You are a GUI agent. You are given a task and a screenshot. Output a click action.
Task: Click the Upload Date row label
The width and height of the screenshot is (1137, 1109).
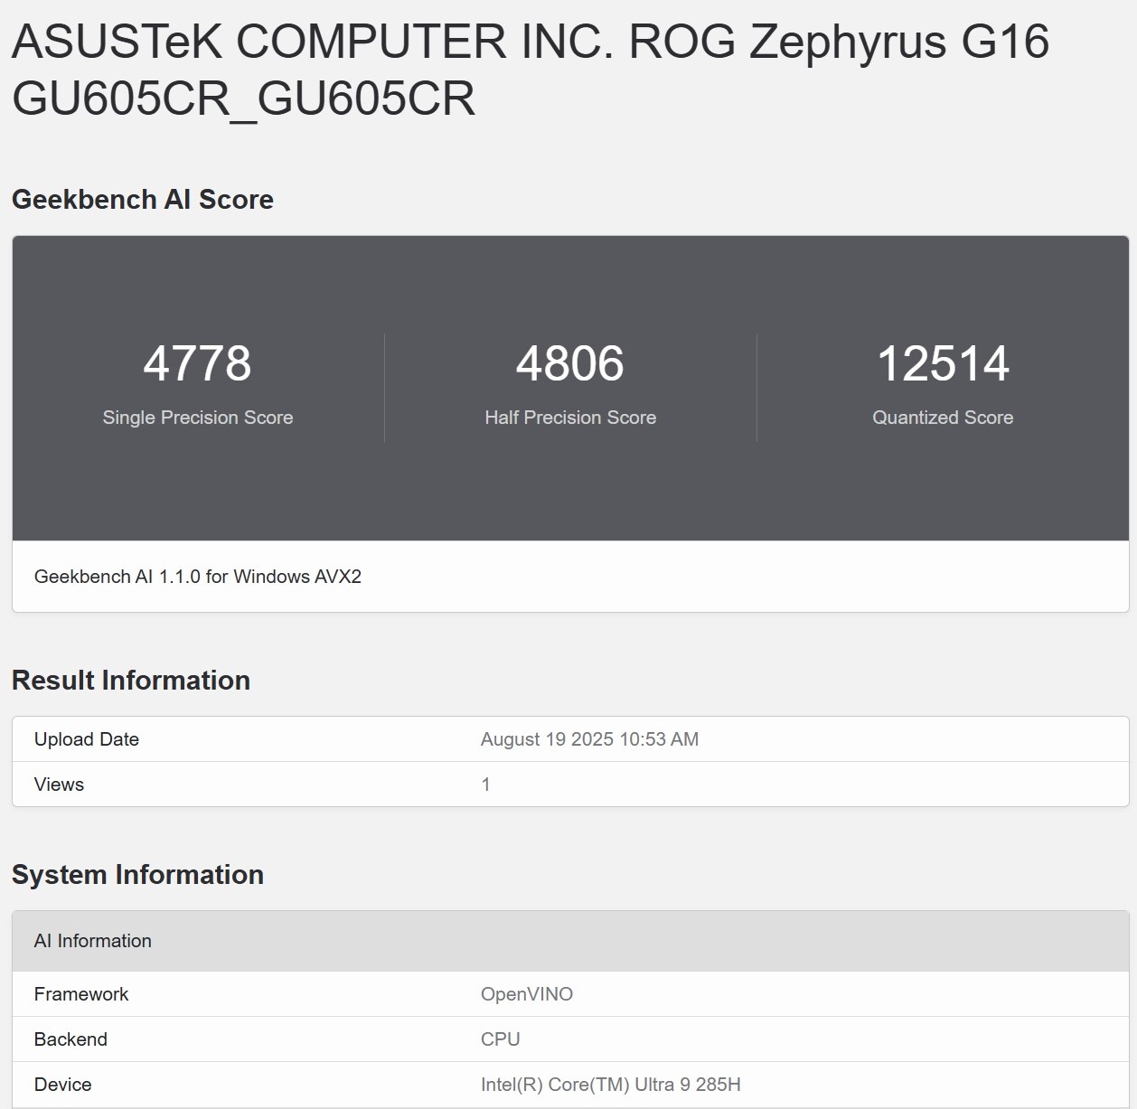pos(86,739)
